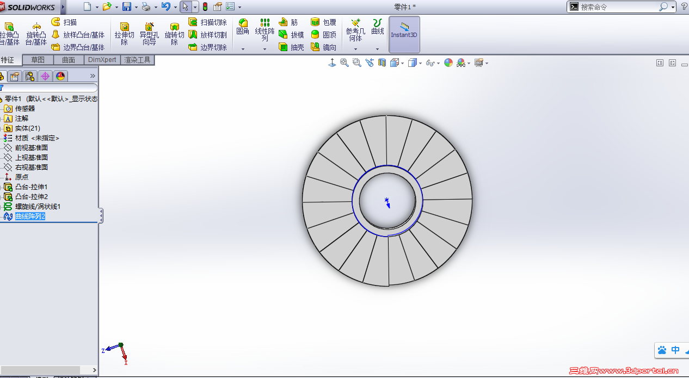Expand the 曲线 curves dropdown arrow
689x378 pixels.
(x=377, y=49)
